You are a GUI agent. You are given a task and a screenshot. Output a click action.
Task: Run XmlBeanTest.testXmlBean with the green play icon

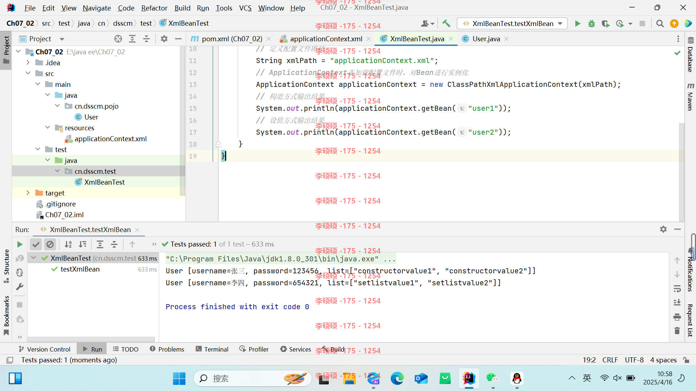click(x=577, y=24)
